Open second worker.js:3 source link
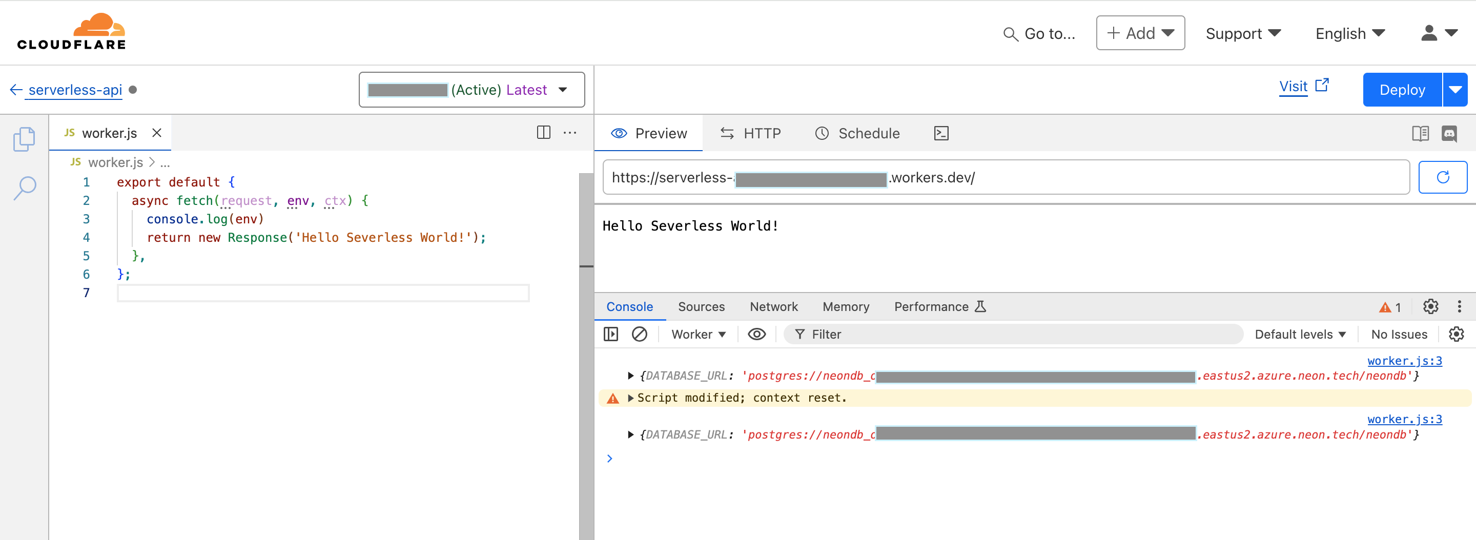The width and height of the screenshot is (1476, 540). tap(1404, 419)
